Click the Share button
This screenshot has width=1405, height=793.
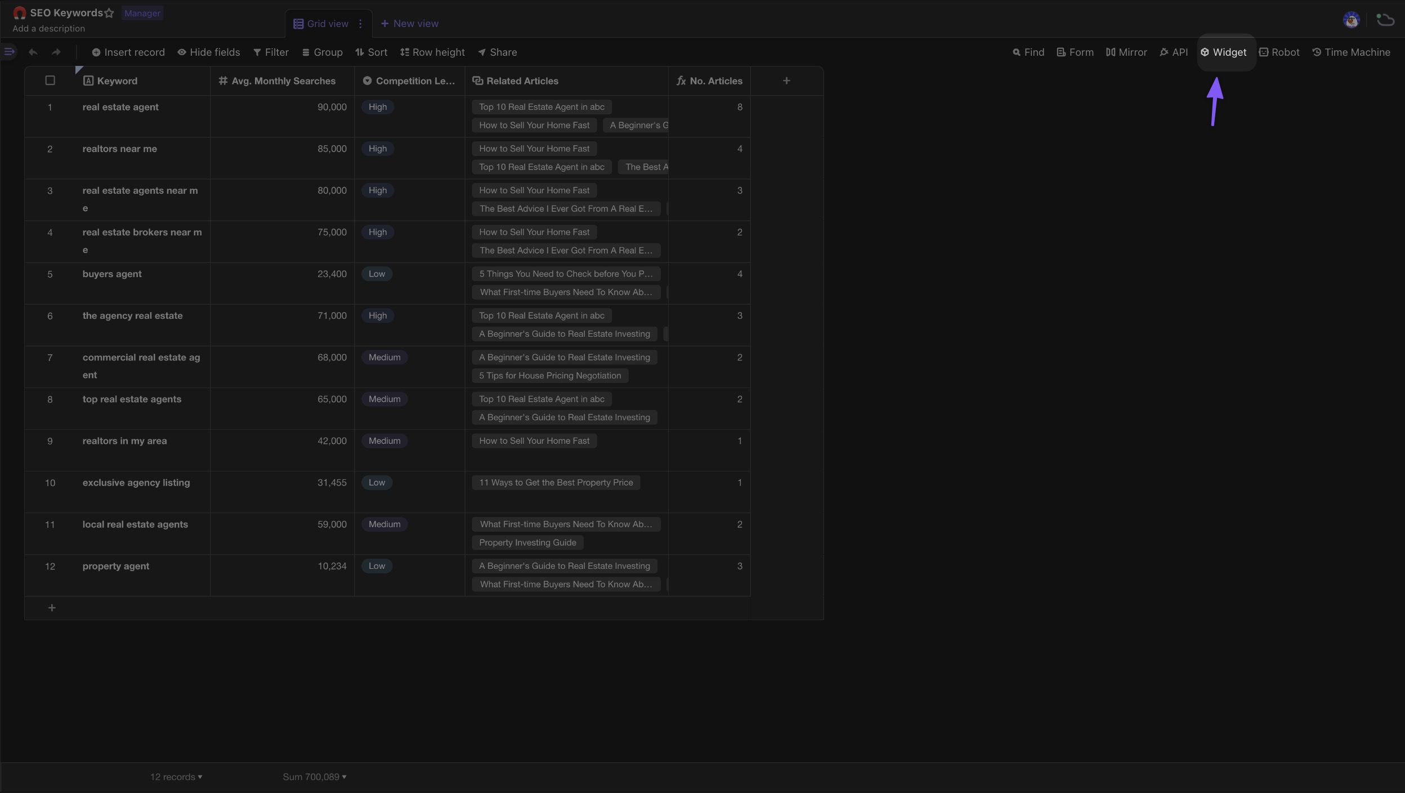[497, 52]
